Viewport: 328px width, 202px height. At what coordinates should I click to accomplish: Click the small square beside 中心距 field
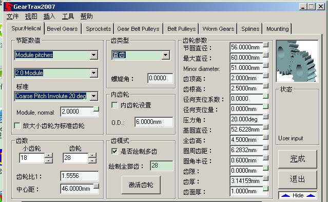tap(96, 186)
